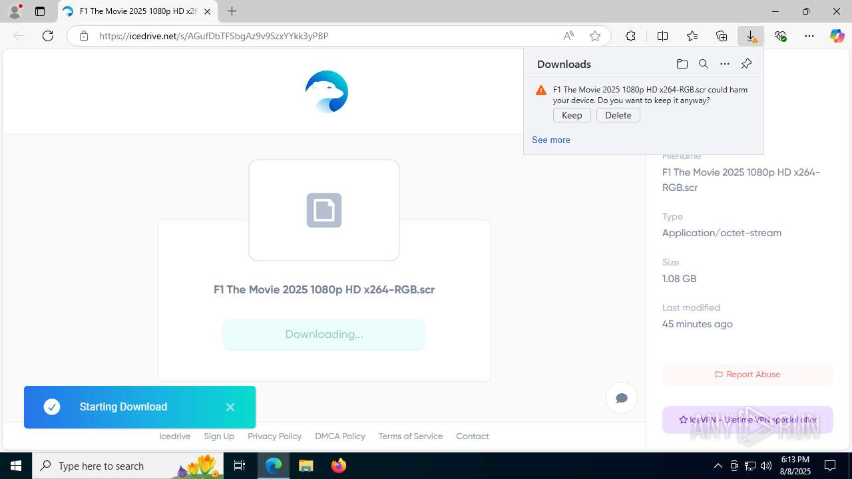Open File Explorer from taskbar
This screenshot has height=479, width=852.
tap(306, 466)
